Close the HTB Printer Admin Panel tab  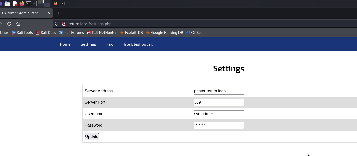(49, 13)
